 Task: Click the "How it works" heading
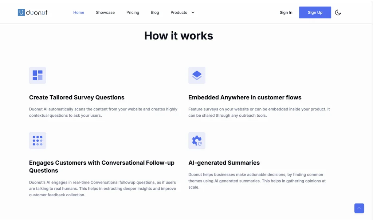[178, 35]
